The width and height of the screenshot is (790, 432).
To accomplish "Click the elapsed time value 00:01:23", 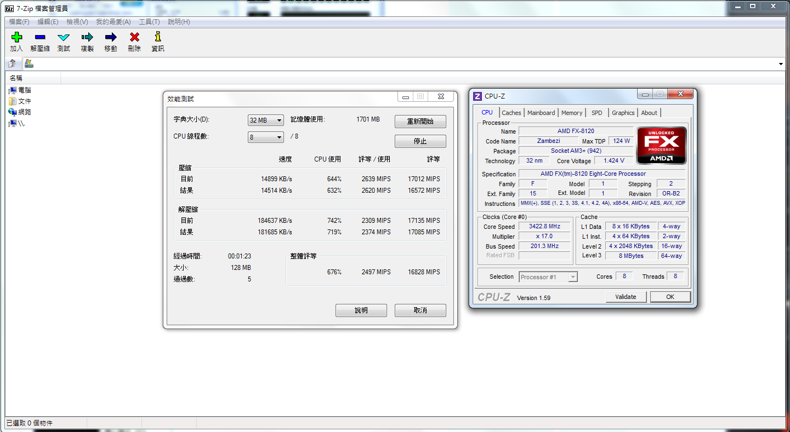I will [240, 256].
